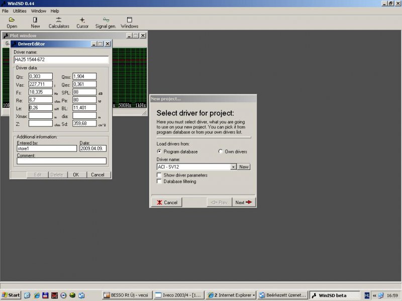Activate the Cursor tool
402x301 pixels.
(82, 23)
